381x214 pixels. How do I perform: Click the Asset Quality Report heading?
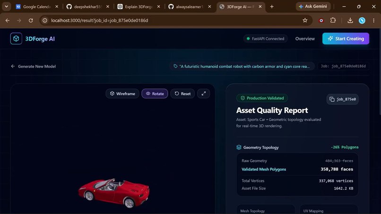pos(272,110)
